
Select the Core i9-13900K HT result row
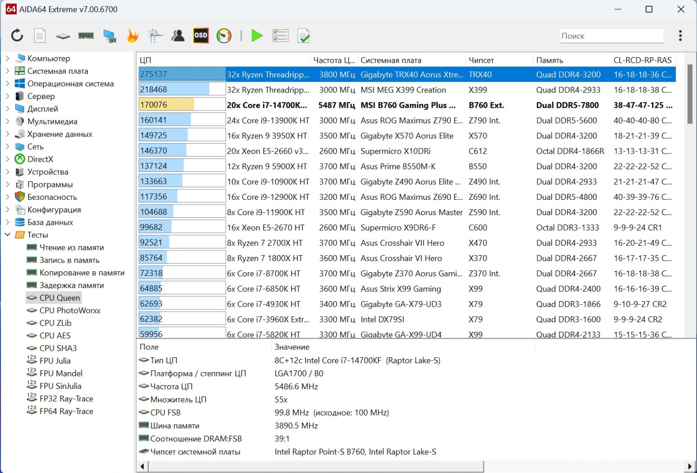268,120
